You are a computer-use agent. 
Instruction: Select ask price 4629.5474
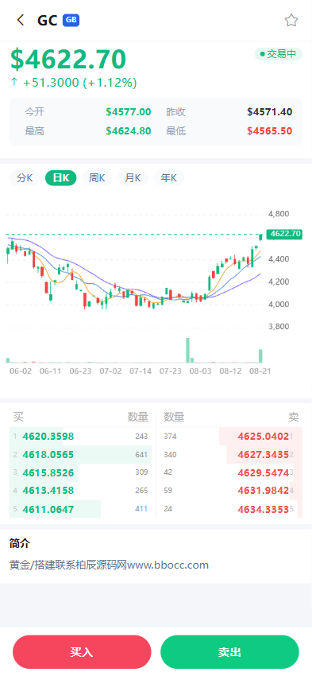pyautogui.click(x=263, y=472)
